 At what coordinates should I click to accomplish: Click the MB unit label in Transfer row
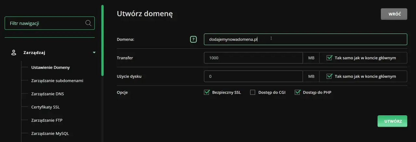(311, 58)
